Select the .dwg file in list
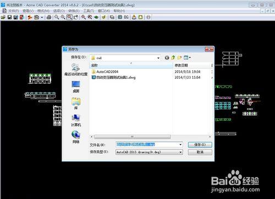Screen dimensions: 275x199 click(x=114, y=78)
